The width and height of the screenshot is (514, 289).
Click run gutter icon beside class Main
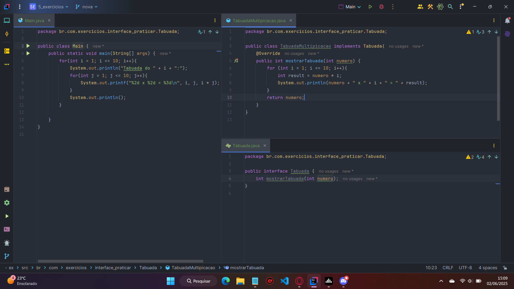point(28,46)
